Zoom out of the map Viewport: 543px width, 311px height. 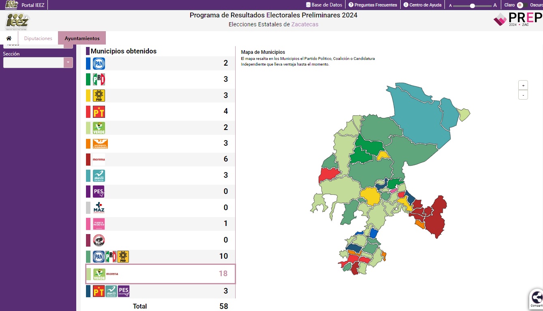point(523,95)
